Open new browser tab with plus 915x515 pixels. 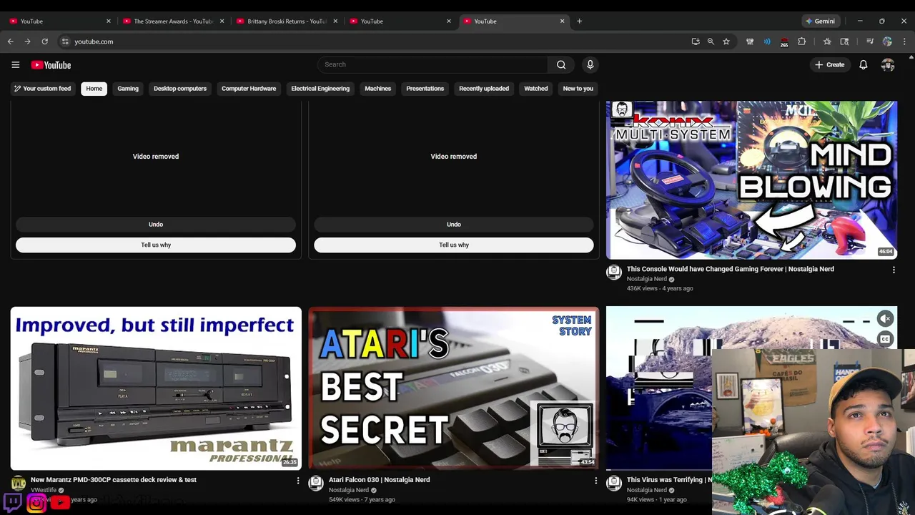pyautogui.click(x=579, y=21)
